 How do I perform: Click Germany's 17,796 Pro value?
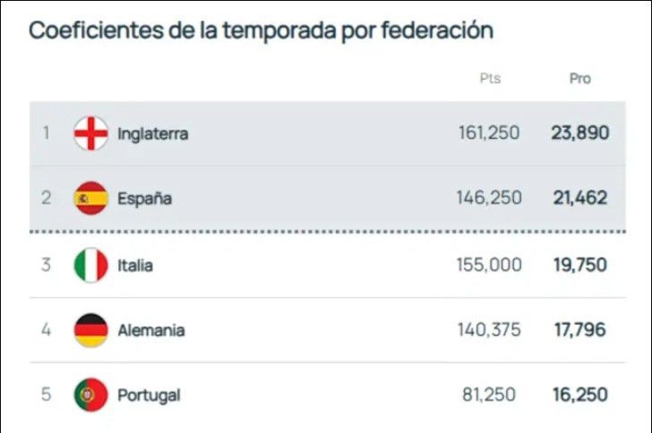(579, 330)
